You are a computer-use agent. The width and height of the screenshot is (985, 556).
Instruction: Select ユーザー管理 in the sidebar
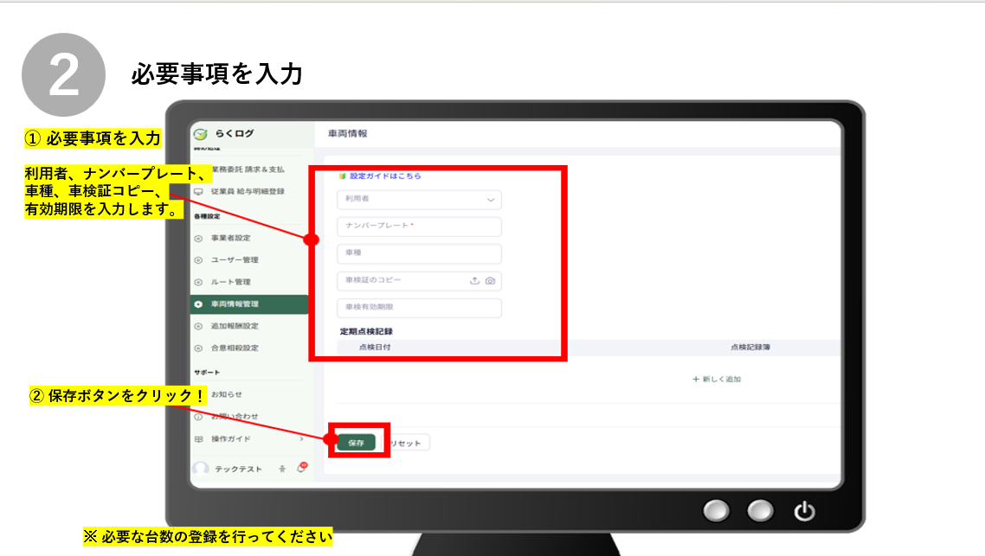pyautogui.click(x=234, y=259)
